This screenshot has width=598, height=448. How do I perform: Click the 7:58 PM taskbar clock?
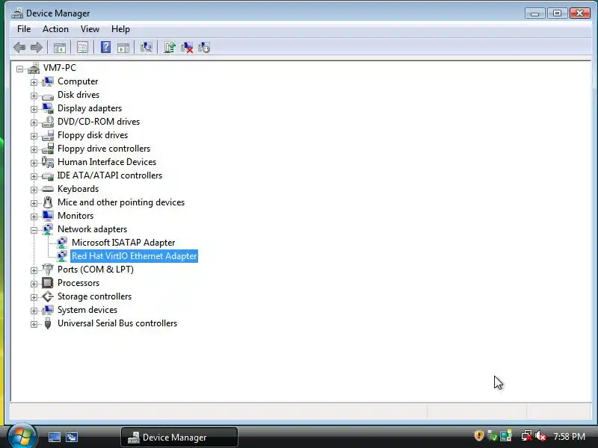(x=569, y=437)
